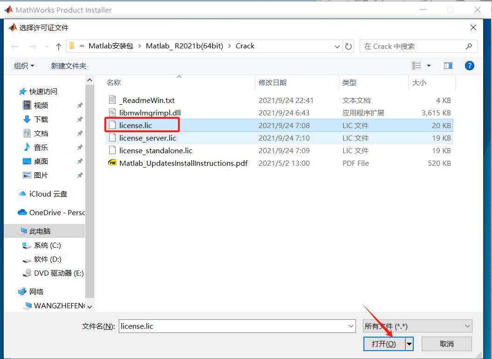The image size is (492, 359).
Task: Open the help question mark icon
Action: (470, 66)
